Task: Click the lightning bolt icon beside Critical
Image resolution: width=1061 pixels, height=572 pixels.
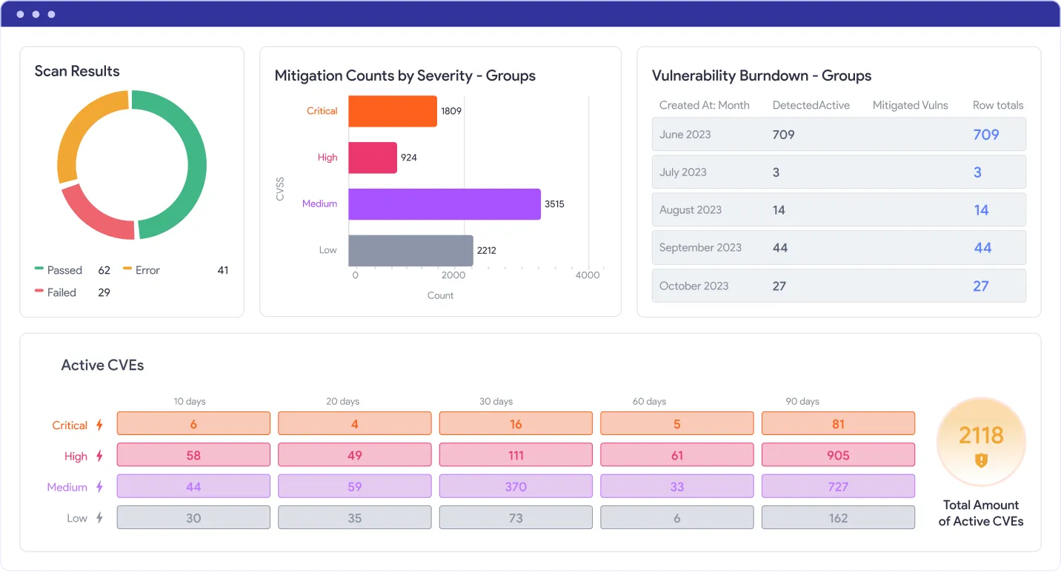Action: (x=100, y=425)
